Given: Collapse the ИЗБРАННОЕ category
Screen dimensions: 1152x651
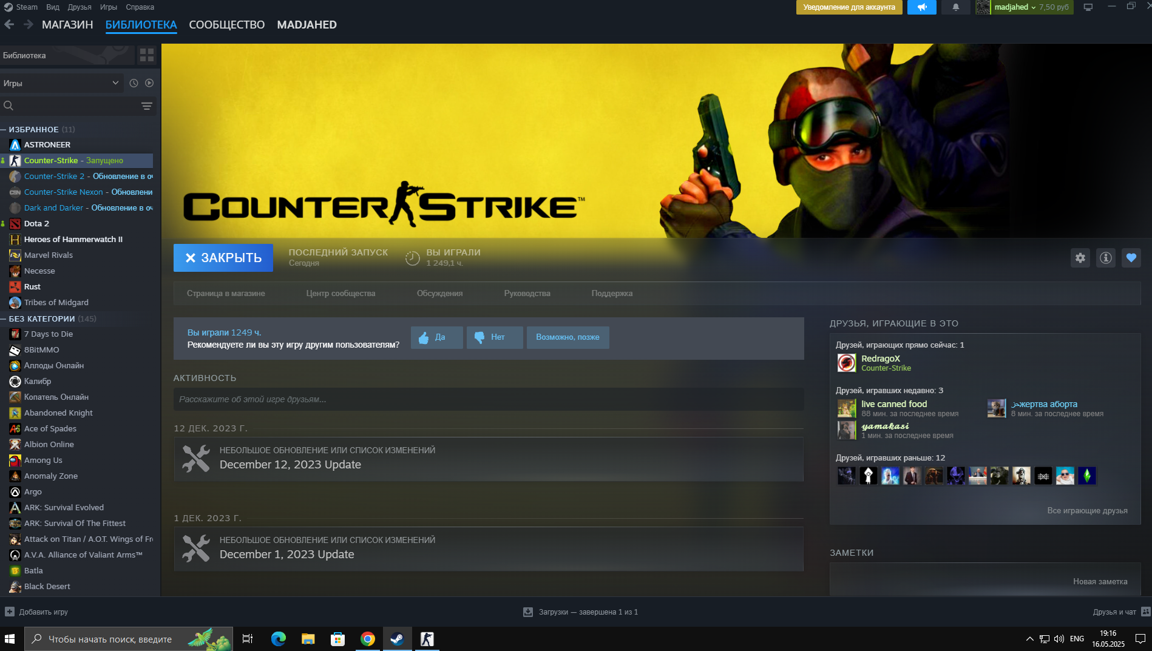Looking at the screenshot, I should click(x=4, y=129).
